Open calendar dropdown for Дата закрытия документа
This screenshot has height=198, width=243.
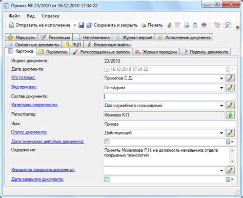[230, 180]
